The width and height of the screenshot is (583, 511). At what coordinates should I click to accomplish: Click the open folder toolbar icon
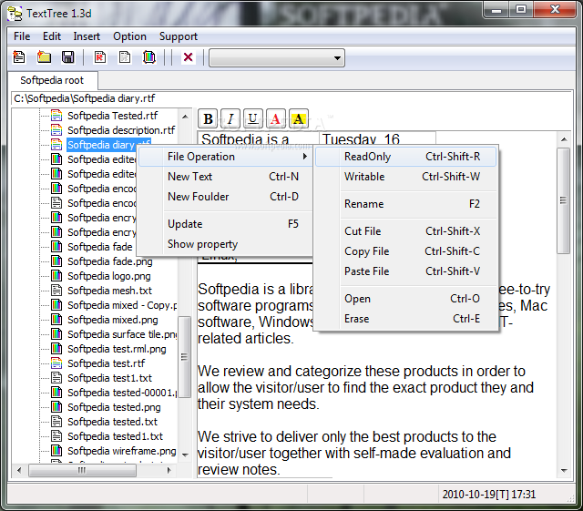click(x=44, y=57)
